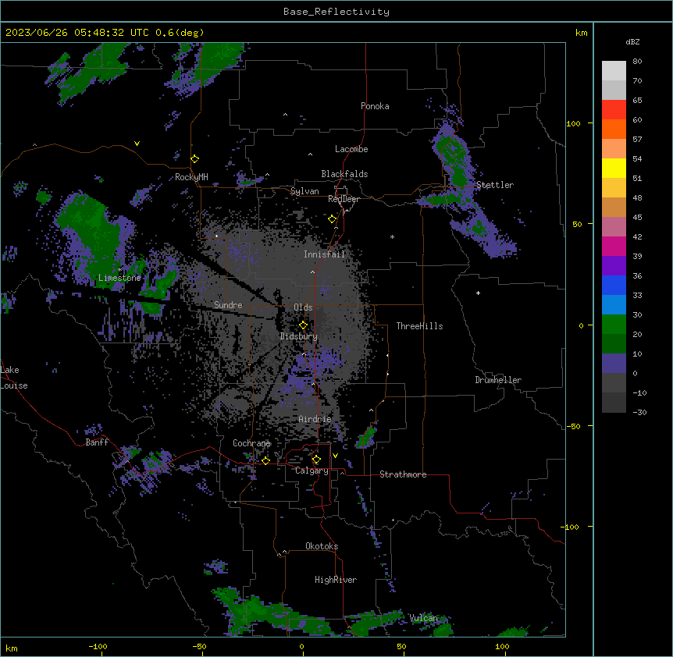Click the HighRiver map label
This screenshot has height=657, width=673.
click(x=336, y=580)
